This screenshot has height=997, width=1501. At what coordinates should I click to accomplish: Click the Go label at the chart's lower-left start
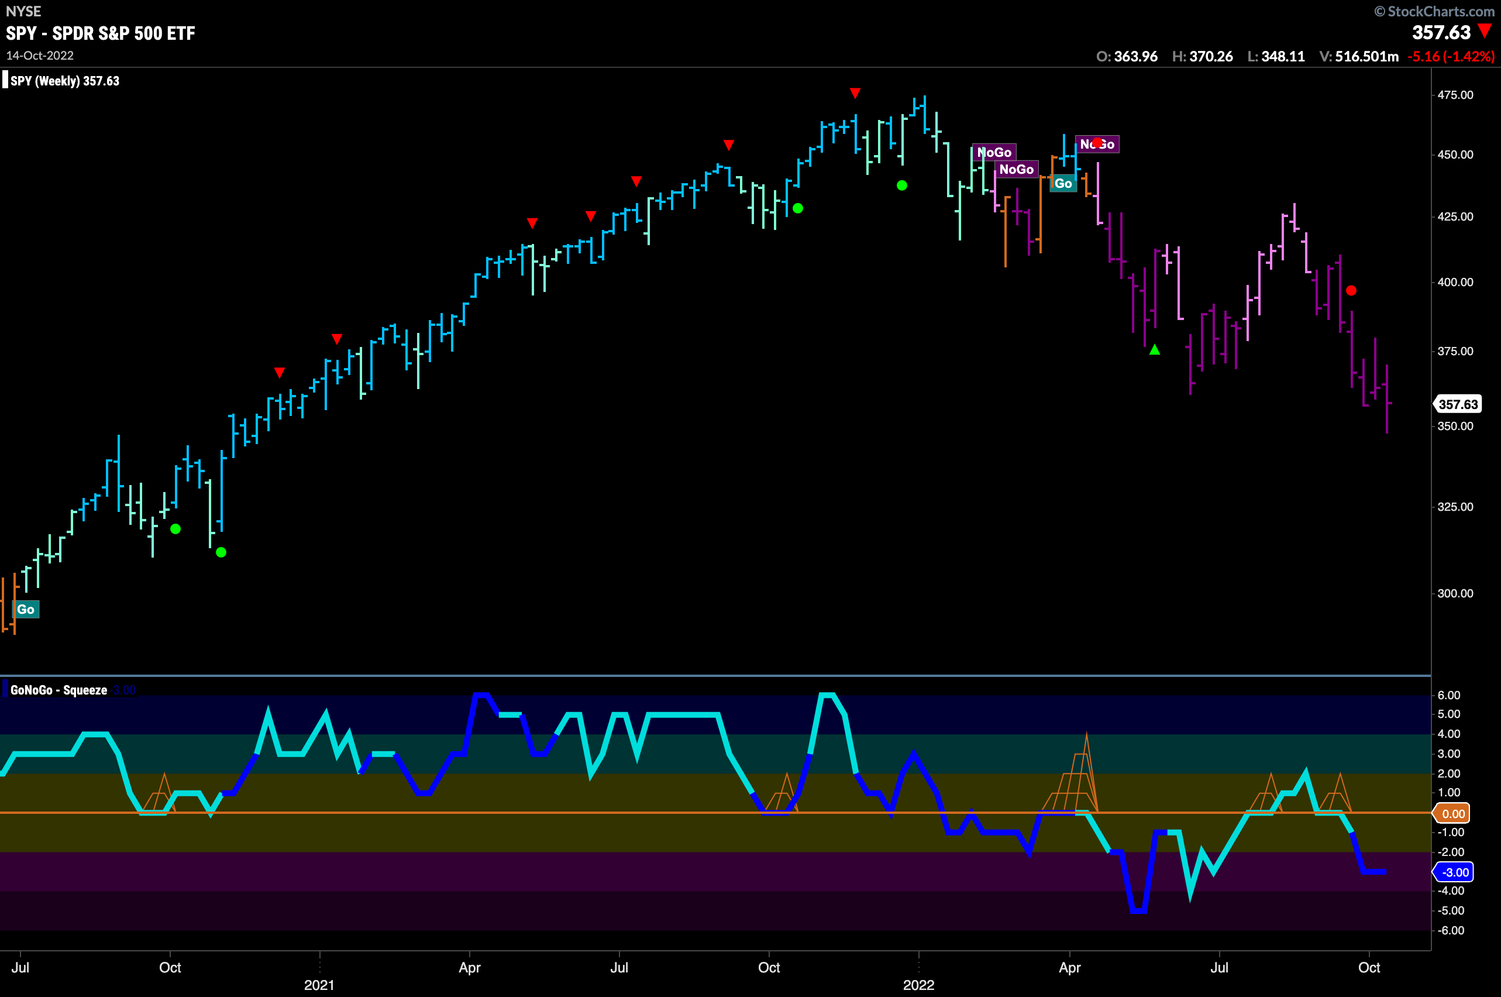coord(26,609)
